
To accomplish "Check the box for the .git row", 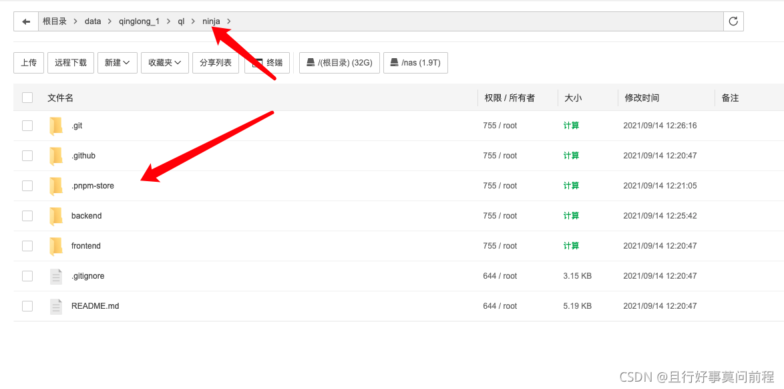I will [27, 126].
